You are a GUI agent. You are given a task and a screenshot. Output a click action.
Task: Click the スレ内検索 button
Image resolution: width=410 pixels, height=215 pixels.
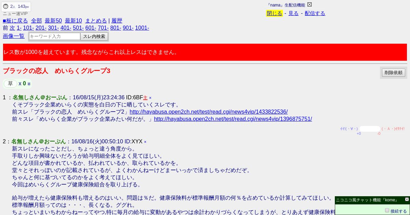94,37
